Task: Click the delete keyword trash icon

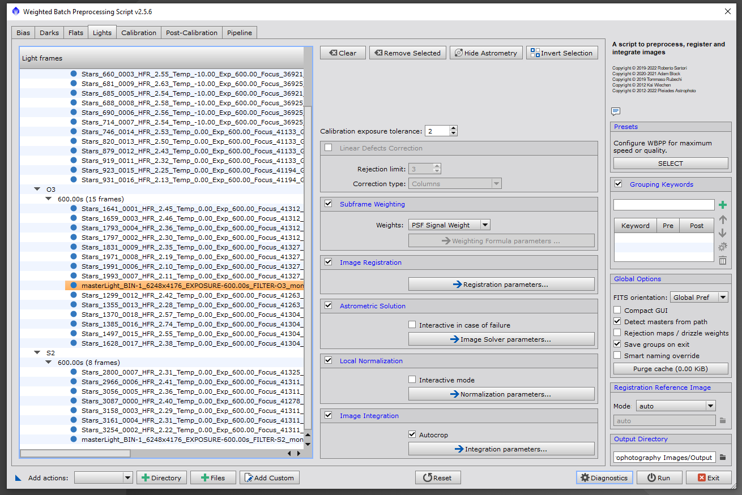Action: 722,260
